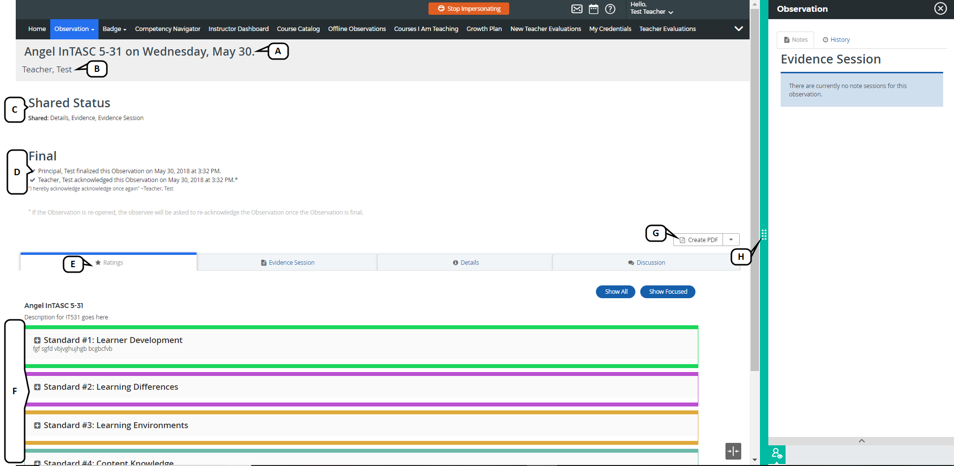Screen dimensions: 954x466
Task: Expand the navigation bar overflow chevron
Action: [x=738, y=29]
